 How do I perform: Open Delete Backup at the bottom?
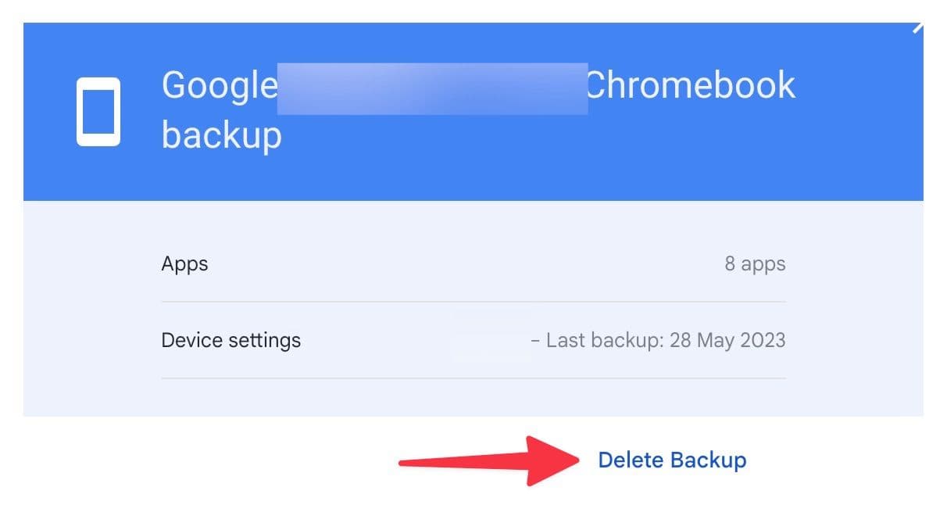coord(673,460)
